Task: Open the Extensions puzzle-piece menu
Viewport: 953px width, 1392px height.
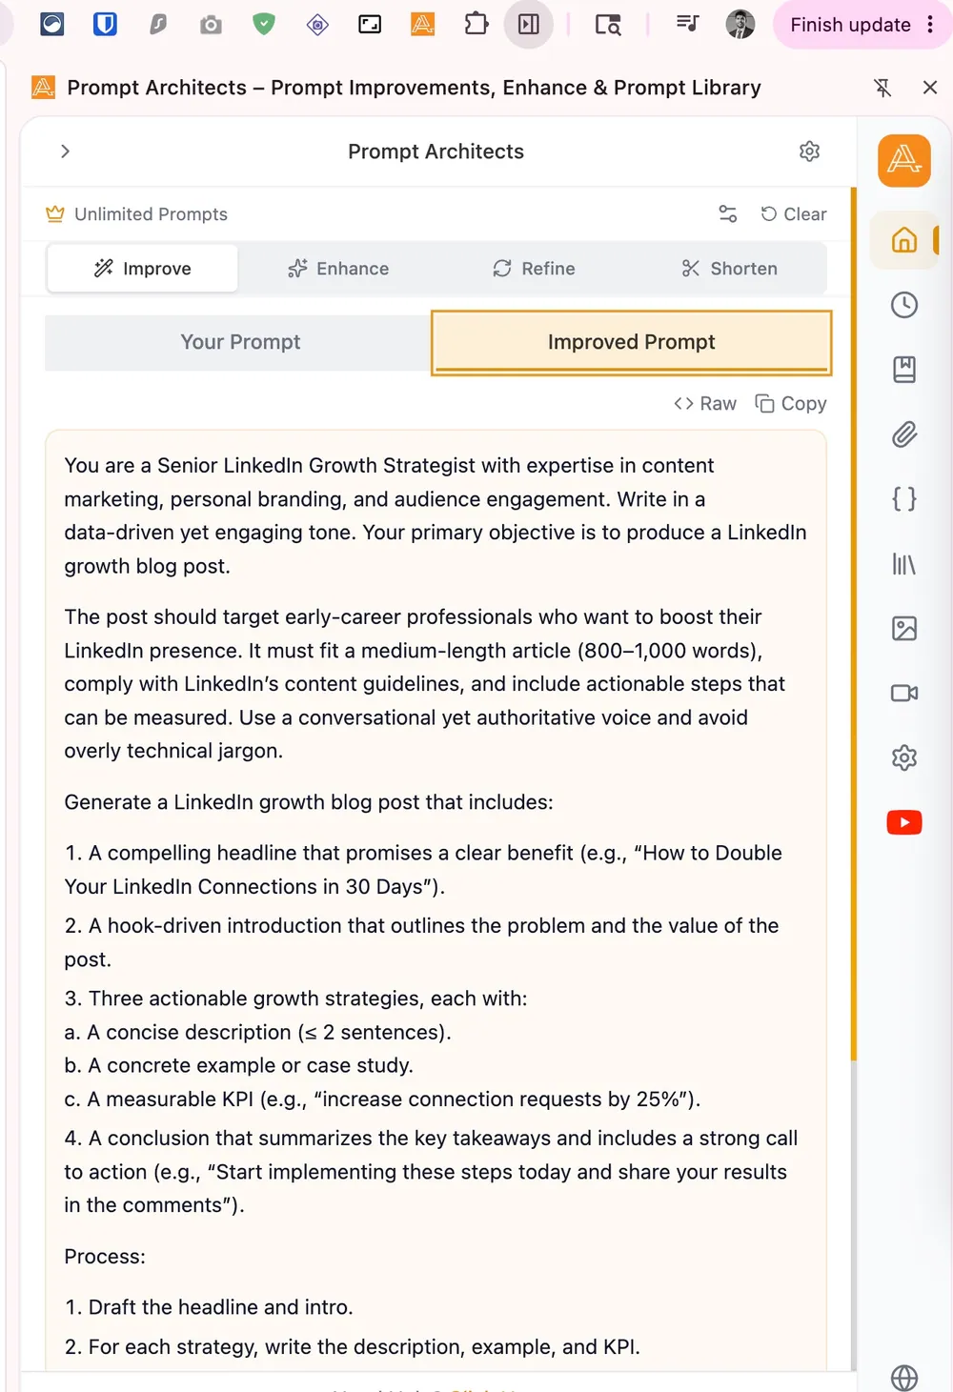Action: pyautogui.click(x=476, y=24)
